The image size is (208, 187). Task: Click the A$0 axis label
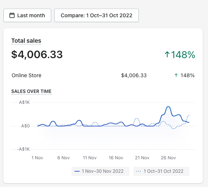[x=25, y=126]
